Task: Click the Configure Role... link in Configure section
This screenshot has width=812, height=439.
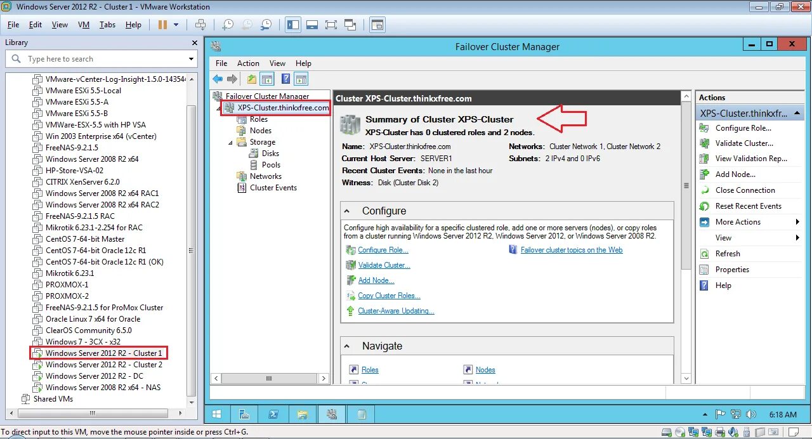Action: click(383, 250)
